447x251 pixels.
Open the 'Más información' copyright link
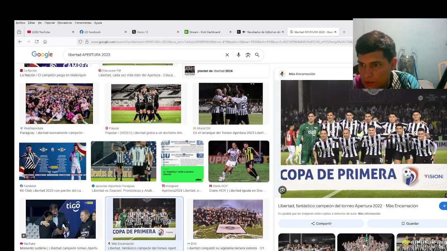tap(369, 214)
